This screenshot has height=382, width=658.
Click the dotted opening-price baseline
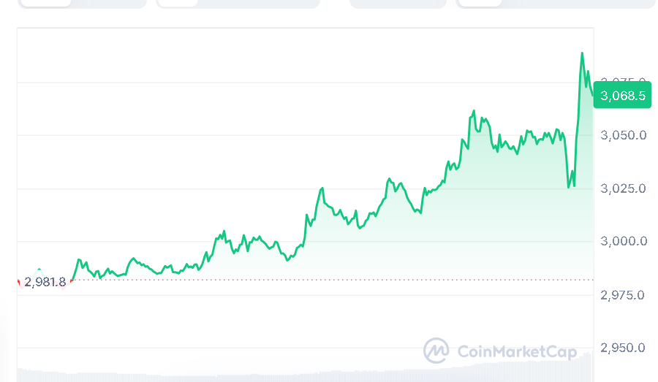pyautogui.click(x=329, y=279)
